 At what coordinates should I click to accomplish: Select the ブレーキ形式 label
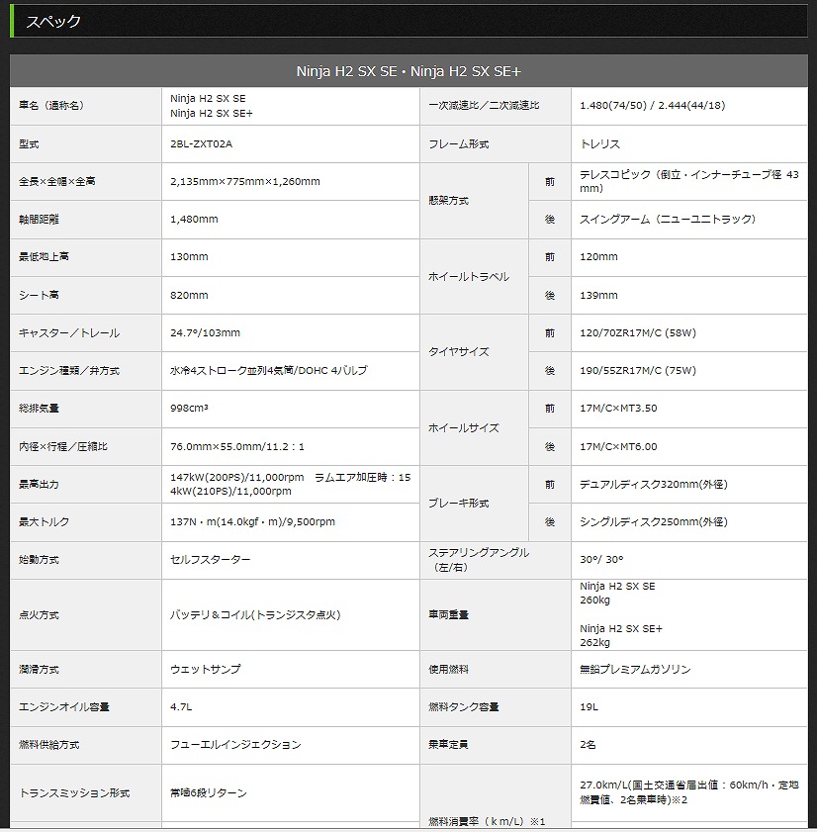tap(459, 503)
